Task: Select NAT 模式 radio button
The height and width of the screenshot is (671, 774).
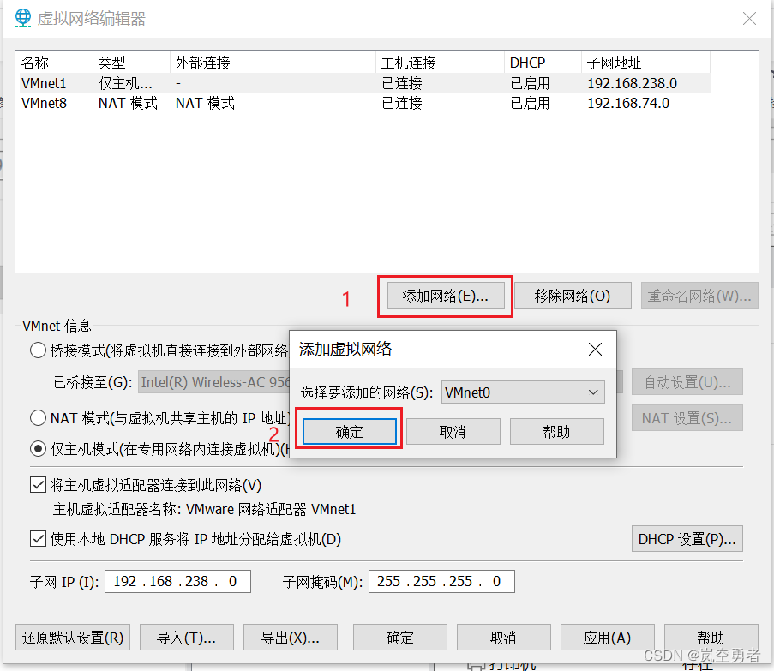Action: [38, 418]
